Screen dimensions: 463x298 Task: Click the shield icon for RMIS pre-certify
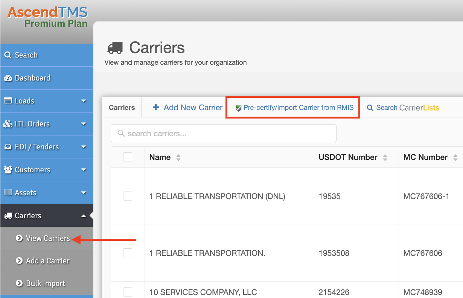[x=238, y=108]
